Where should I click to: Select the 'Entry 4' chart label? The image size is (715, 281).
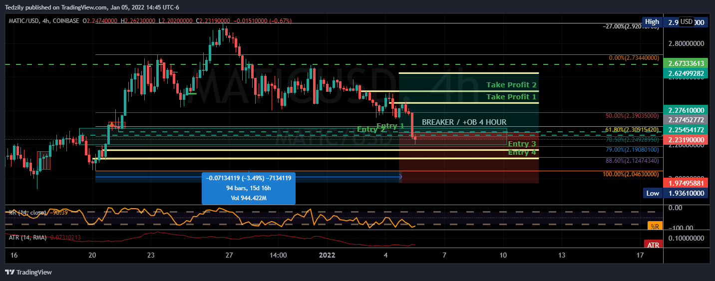point(522,152)
